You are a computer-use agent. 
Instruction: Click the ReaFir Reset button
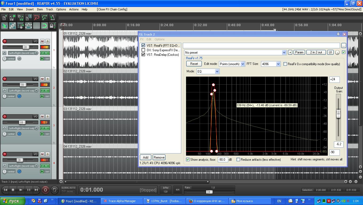pos(194,64)
